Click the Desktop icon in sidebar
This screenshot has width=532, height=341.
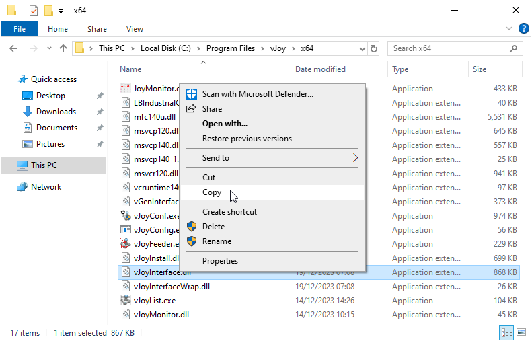pyautogui.click(x=28, y=96)
